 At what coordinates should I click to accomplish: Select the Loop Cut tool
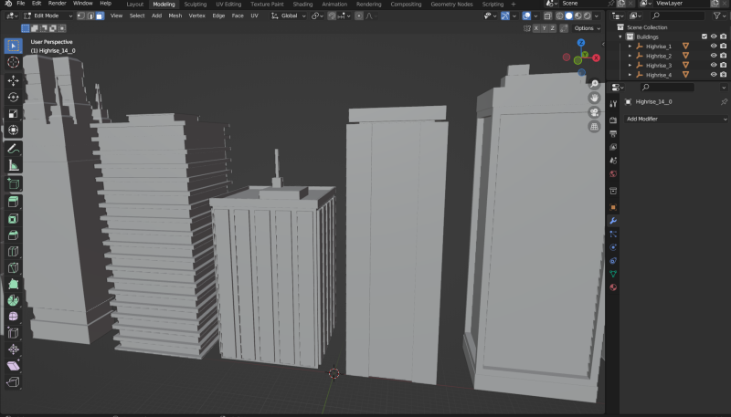click(x=13, y=251)
